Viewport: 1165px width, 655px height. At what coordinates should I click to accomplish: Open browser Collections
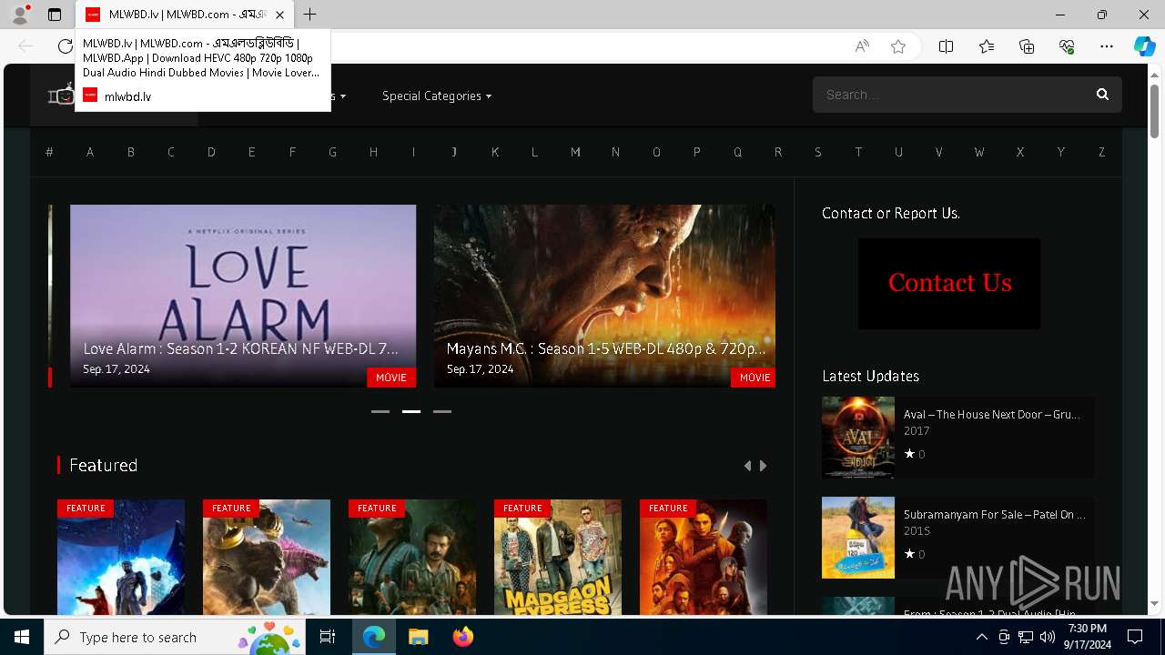pyautogui.click(x=1027, y=46)
